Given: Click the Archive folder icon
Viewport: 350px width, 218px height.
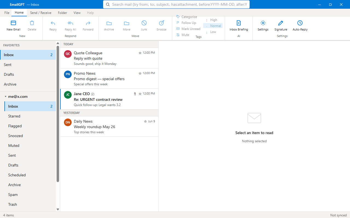Looking at the screenshot, I should pos(109,23).
